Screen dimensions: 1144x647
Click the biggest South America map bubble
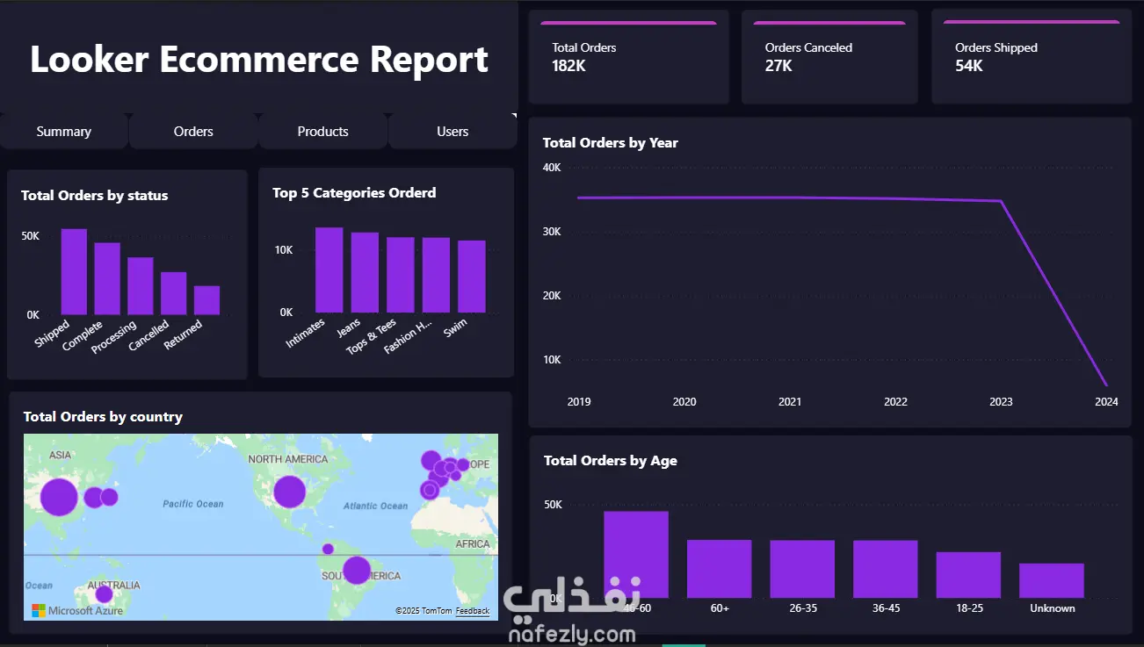357,570
